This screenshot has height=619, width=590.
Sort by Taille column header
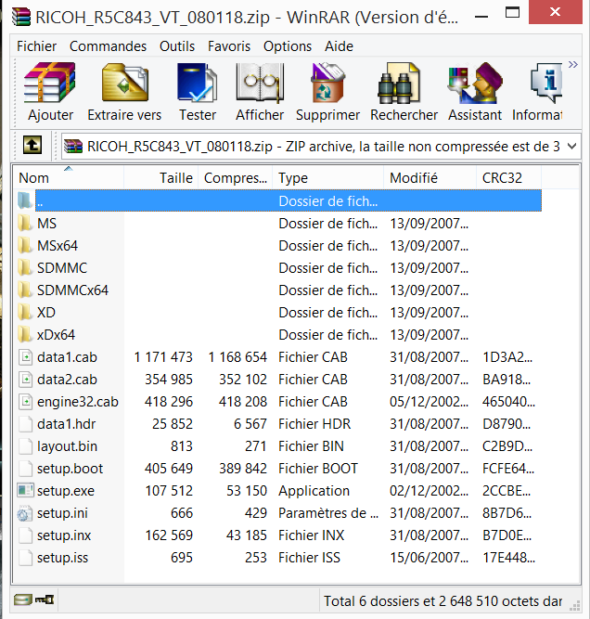click(x=160, y=178)
